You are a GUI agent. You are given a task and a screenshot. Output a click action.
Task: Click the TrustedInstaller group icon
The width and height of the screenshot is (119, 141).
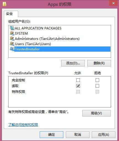[12, 49]
